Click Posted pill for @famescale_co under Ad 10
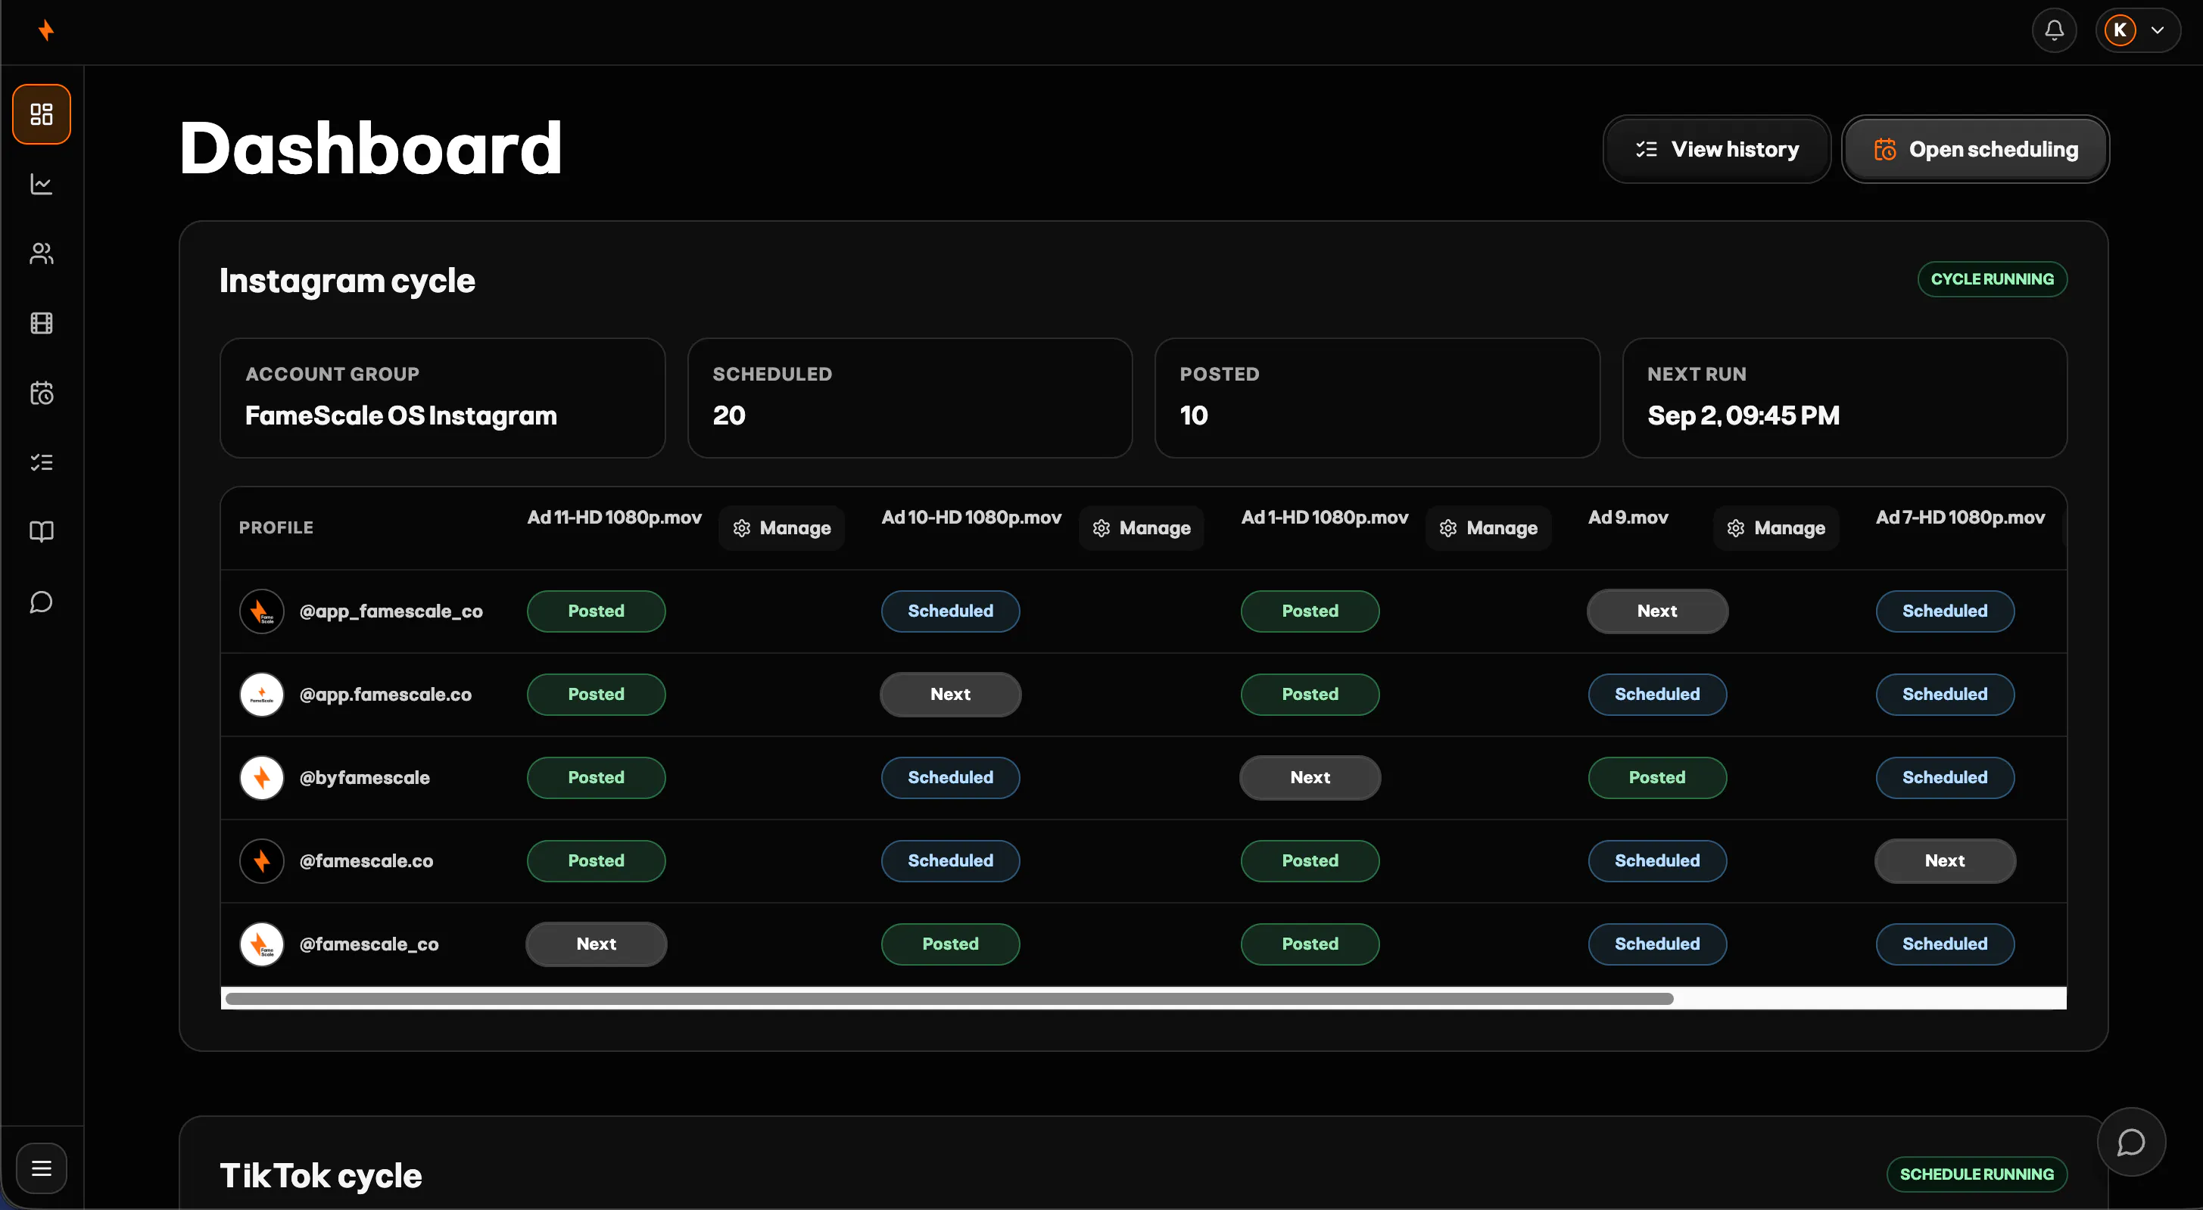 [x=950, y=944]
